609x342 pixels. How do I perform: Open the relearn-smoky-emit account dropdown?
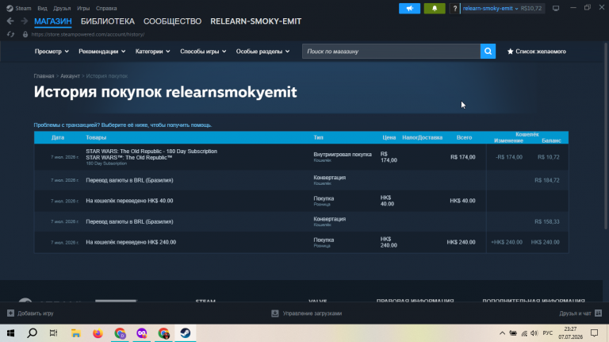[x=490, y=8]
